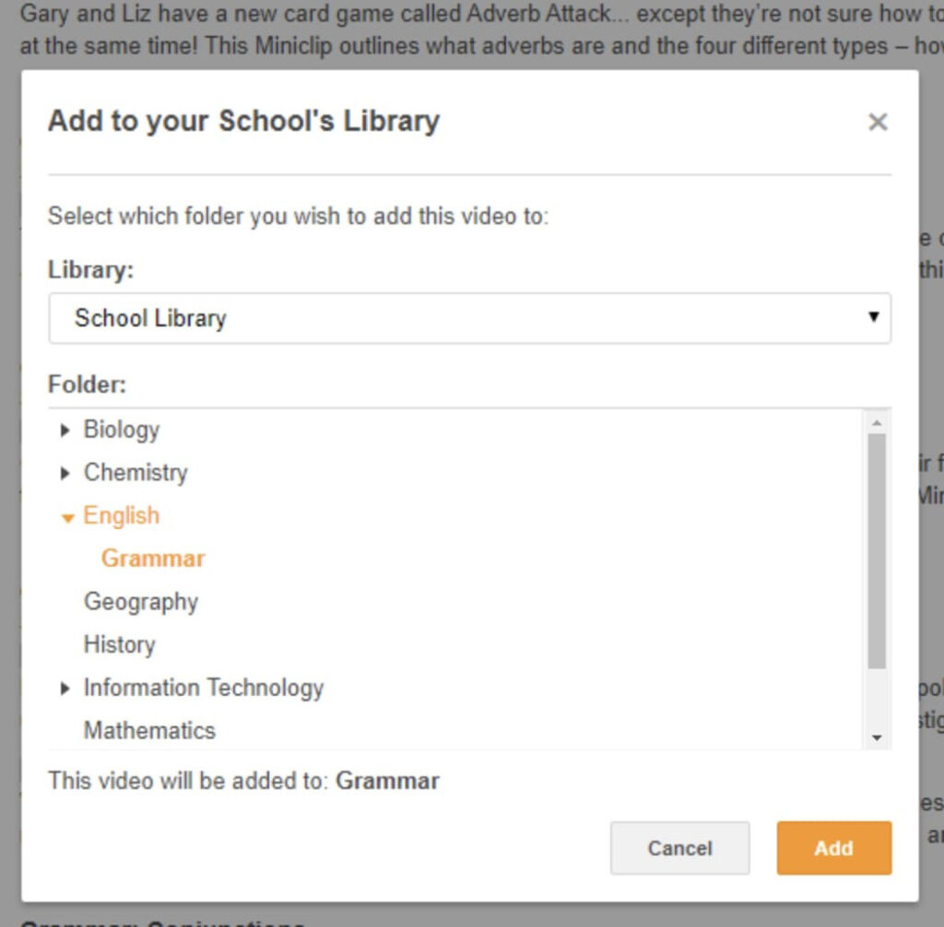Click the Library dropdown arrow
Screen dimensions: 944x927
click(873, 318)
